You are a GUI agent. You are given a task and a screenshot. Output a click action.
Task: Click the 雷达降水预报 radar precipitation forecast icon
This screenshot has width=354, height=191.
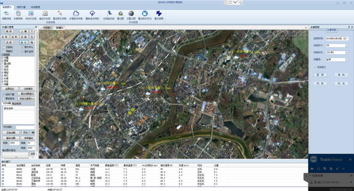point(60,15)
